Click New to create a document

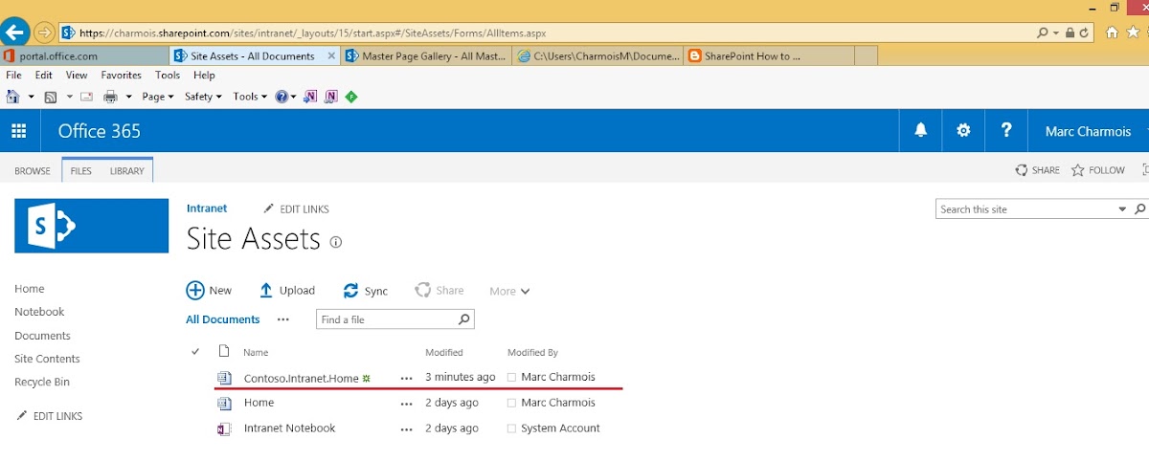pos(209,291)
